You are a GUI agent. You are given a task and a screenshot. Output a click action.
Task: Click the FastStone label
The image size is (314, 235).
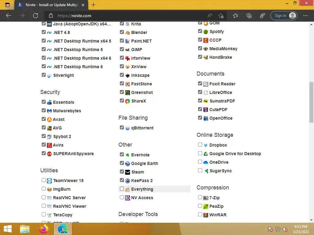142,84
